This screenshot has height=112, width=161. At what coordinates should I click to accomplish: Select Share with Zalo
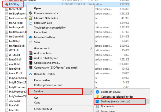coord(43,23)
